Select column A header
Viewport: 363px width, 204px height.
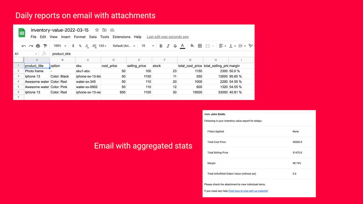coord(37,60)
